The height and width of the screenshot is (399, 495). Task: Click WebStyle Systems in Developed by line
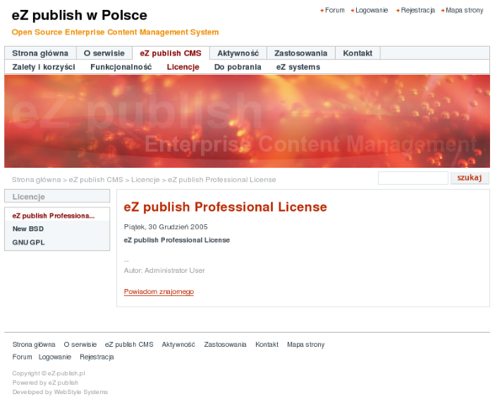pos(81,392)
